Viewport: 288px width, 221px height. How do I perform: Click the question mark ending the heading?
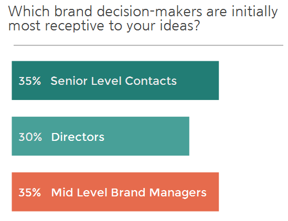197,25
